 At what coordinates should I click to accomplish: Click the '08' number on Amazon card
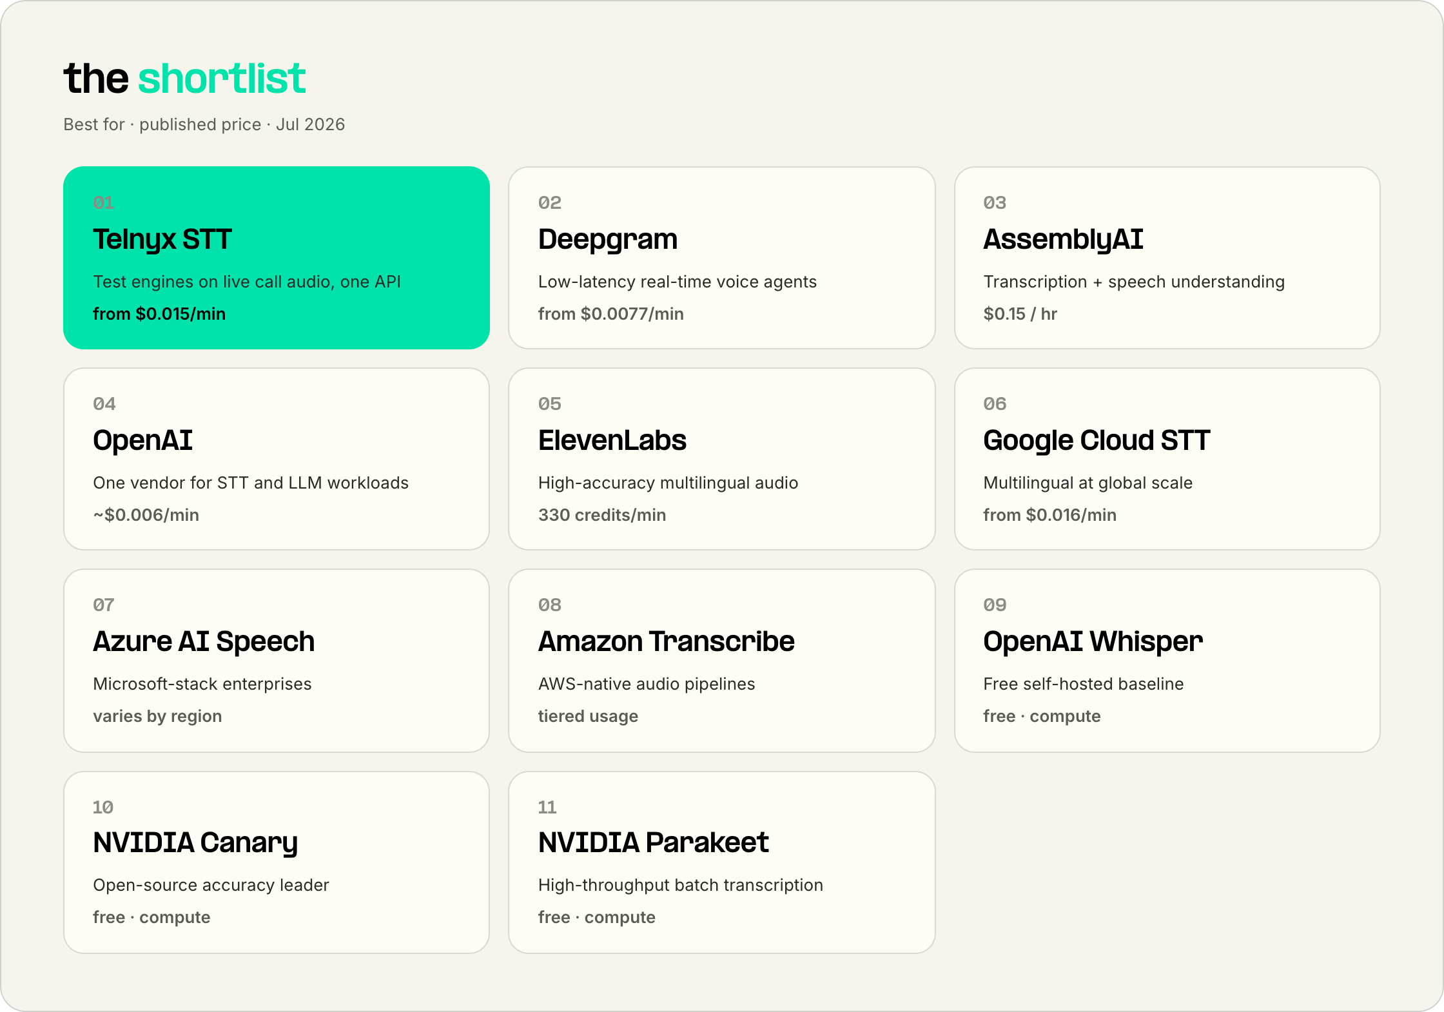(550, 605)
